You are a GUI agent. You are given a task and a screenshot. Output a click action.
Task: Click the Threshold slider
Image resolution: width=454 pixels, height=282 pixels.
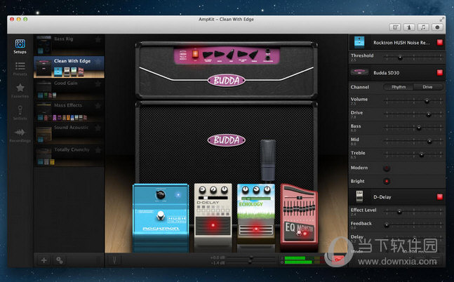pos(413,58)
